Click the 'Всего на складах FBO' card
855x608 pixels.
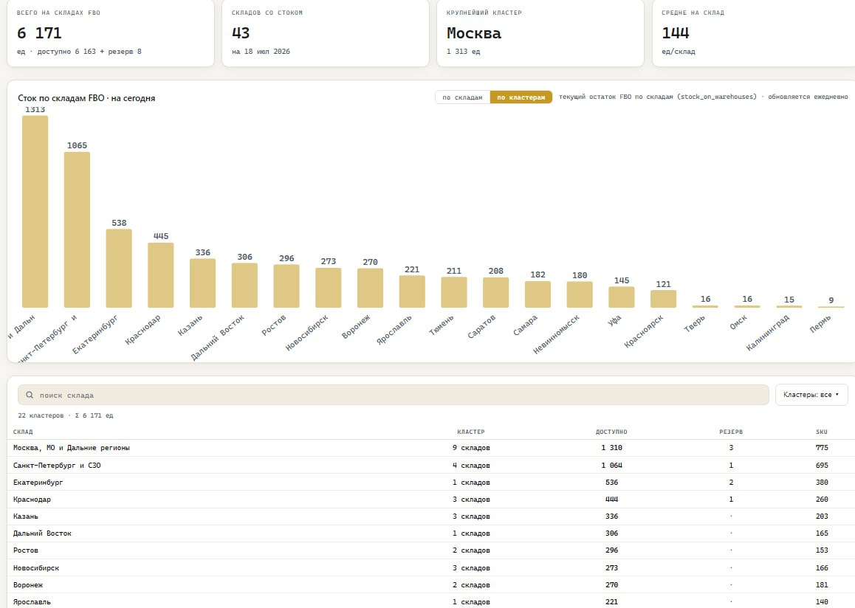(x=111, y=32)
